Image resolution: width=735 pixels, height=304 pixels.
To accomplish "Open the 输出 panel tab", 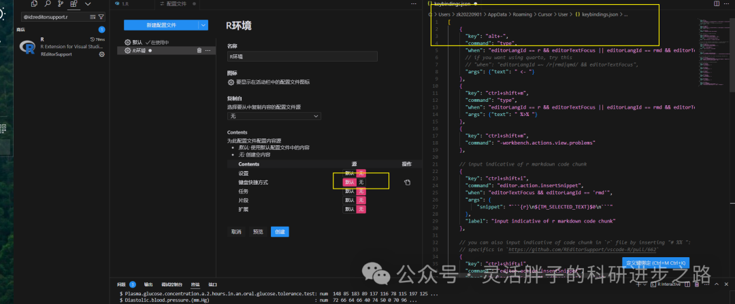I will [x=148, y=284].
